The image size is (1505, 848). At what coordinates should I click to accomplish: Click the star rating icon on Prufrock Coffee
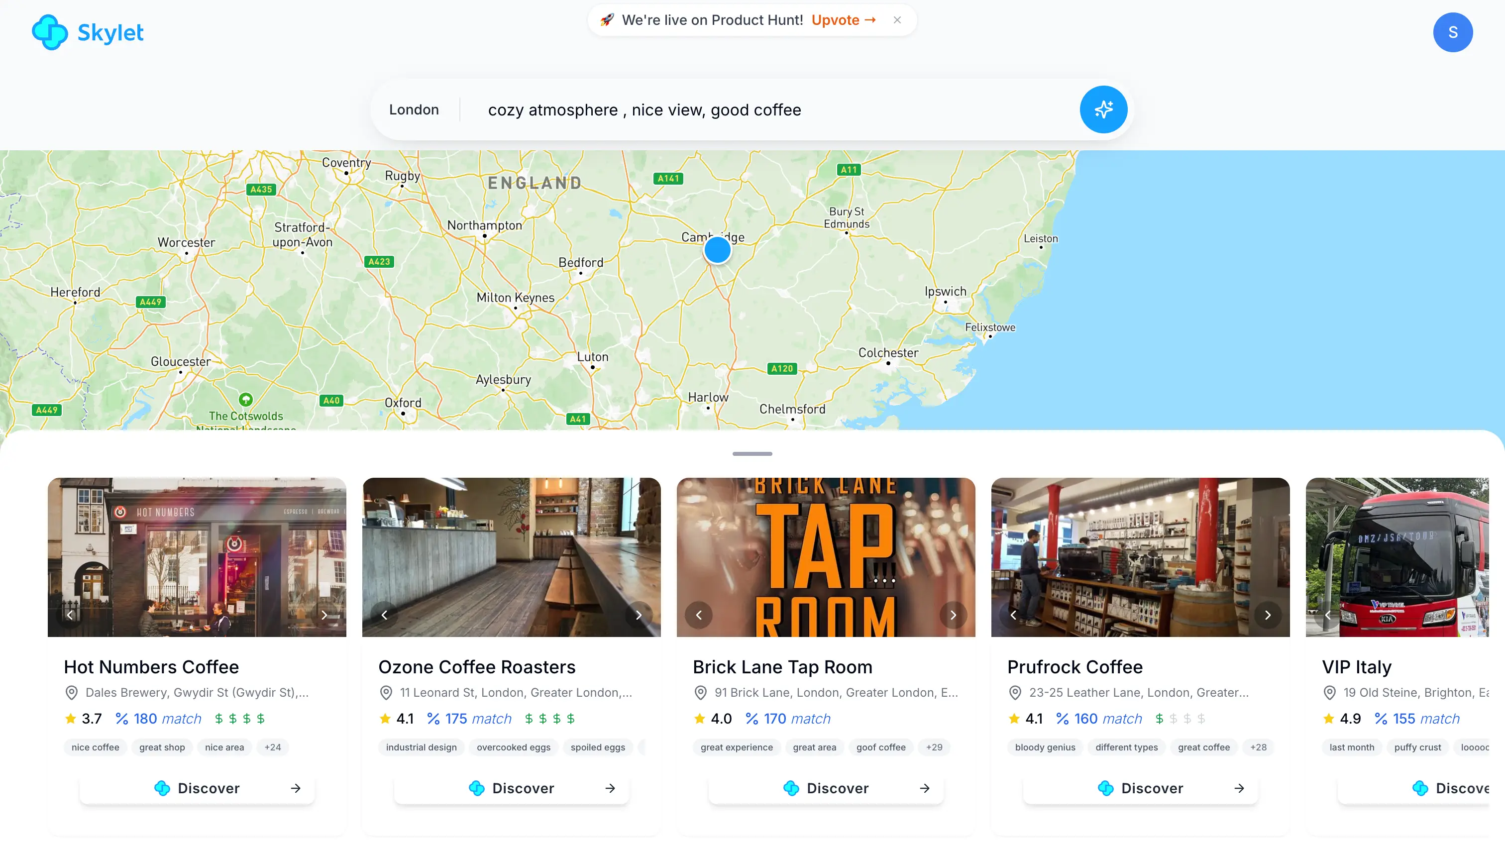pos(1014,718)
